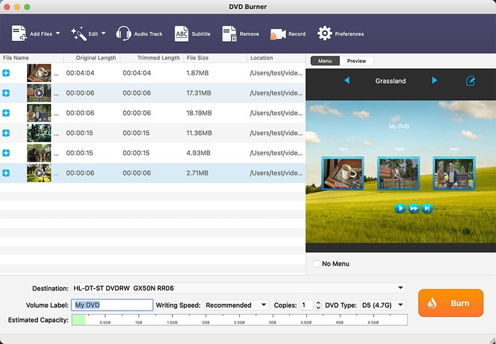Click the orange Burn button
This screenshot has height=344, width=496.
450,303
